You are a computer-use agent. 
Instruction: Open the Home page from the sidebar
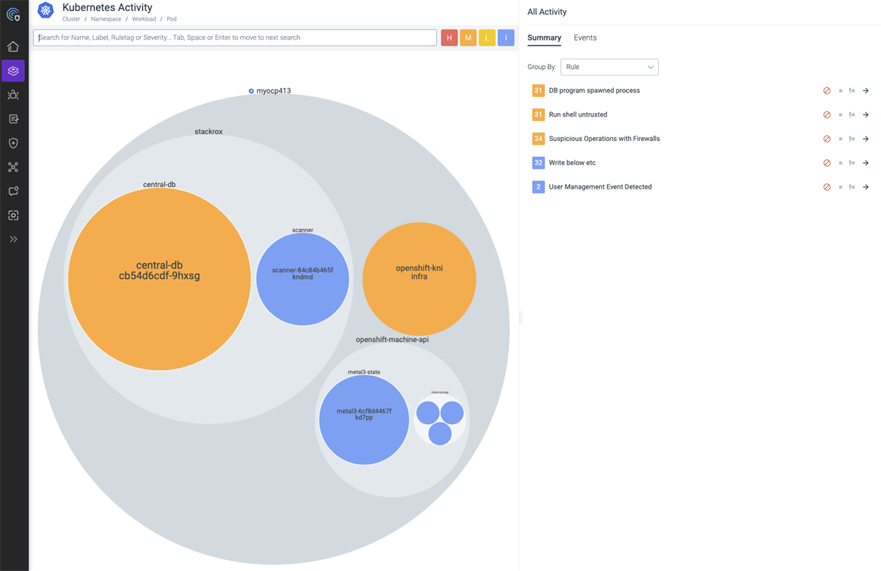tap(12, 46)
